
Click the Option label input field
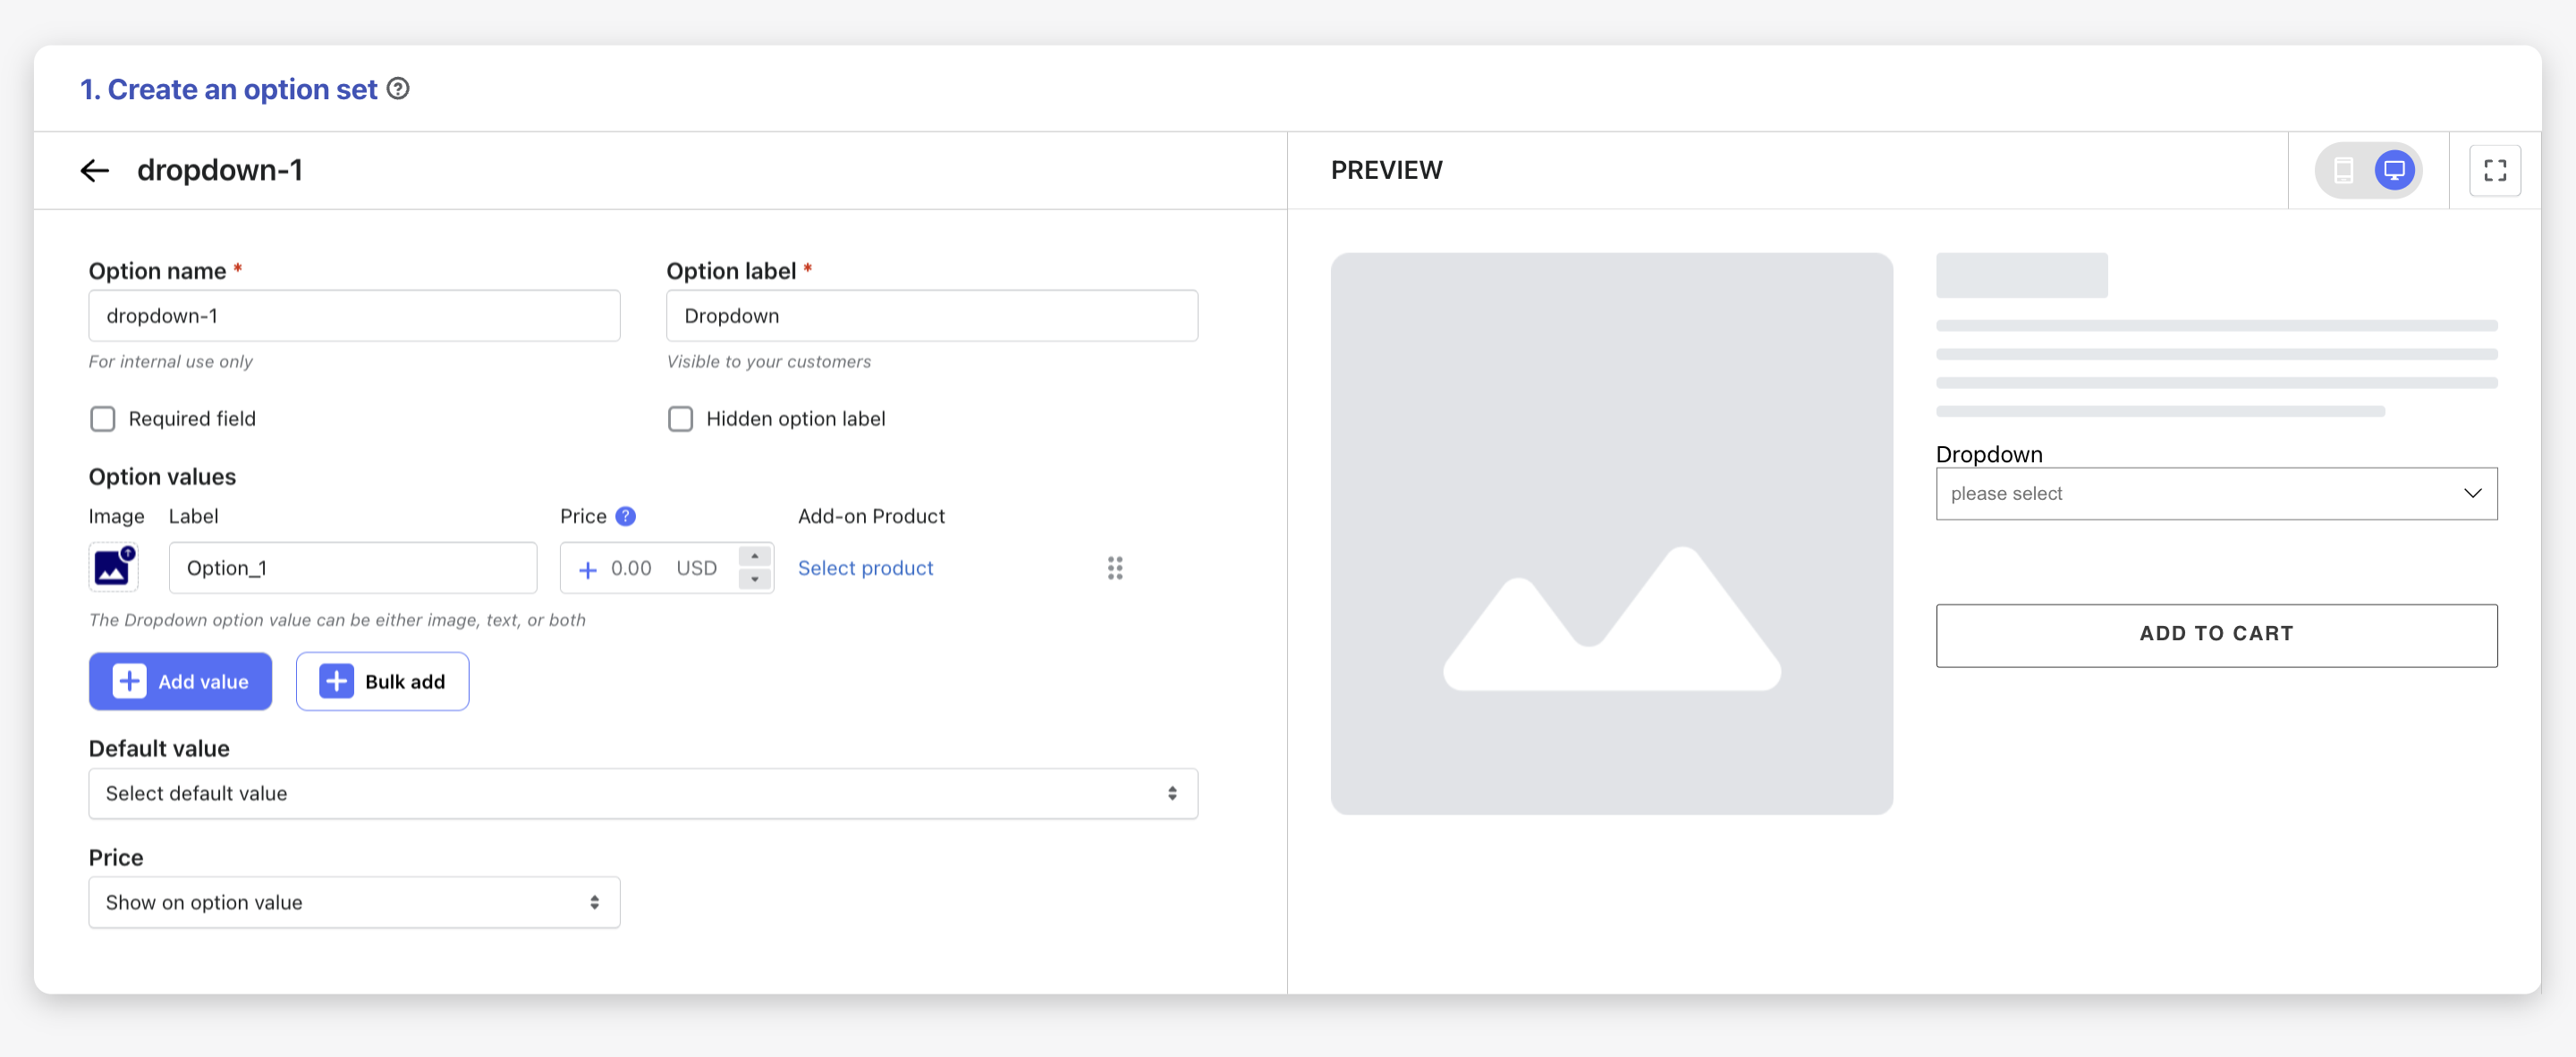931,315
